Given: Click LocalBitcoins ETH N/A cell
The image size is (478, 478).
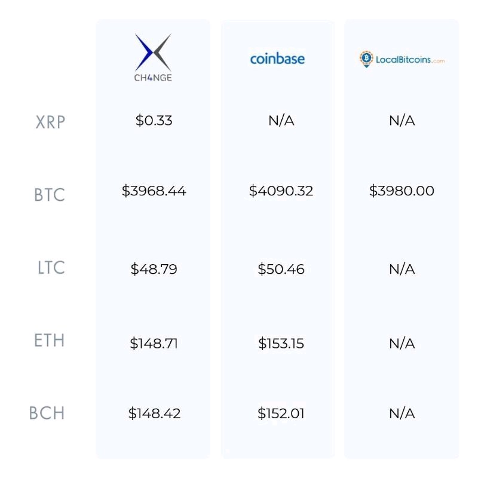Looking at the screenshot, I should [402, 344].
